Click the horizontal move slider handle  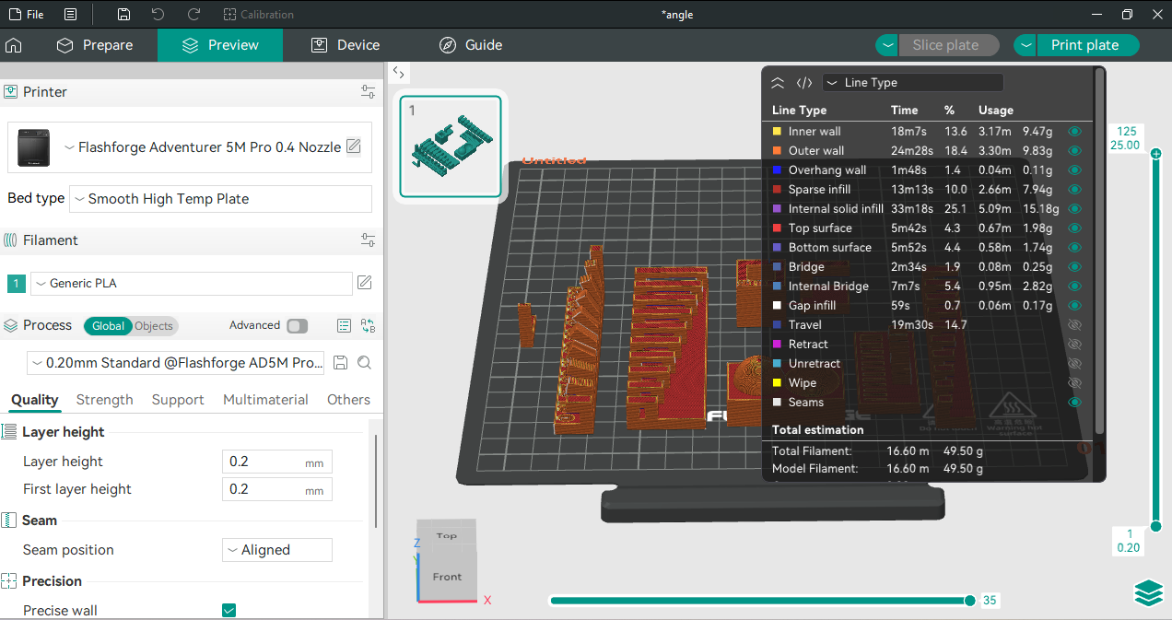[x=969, y=601]
